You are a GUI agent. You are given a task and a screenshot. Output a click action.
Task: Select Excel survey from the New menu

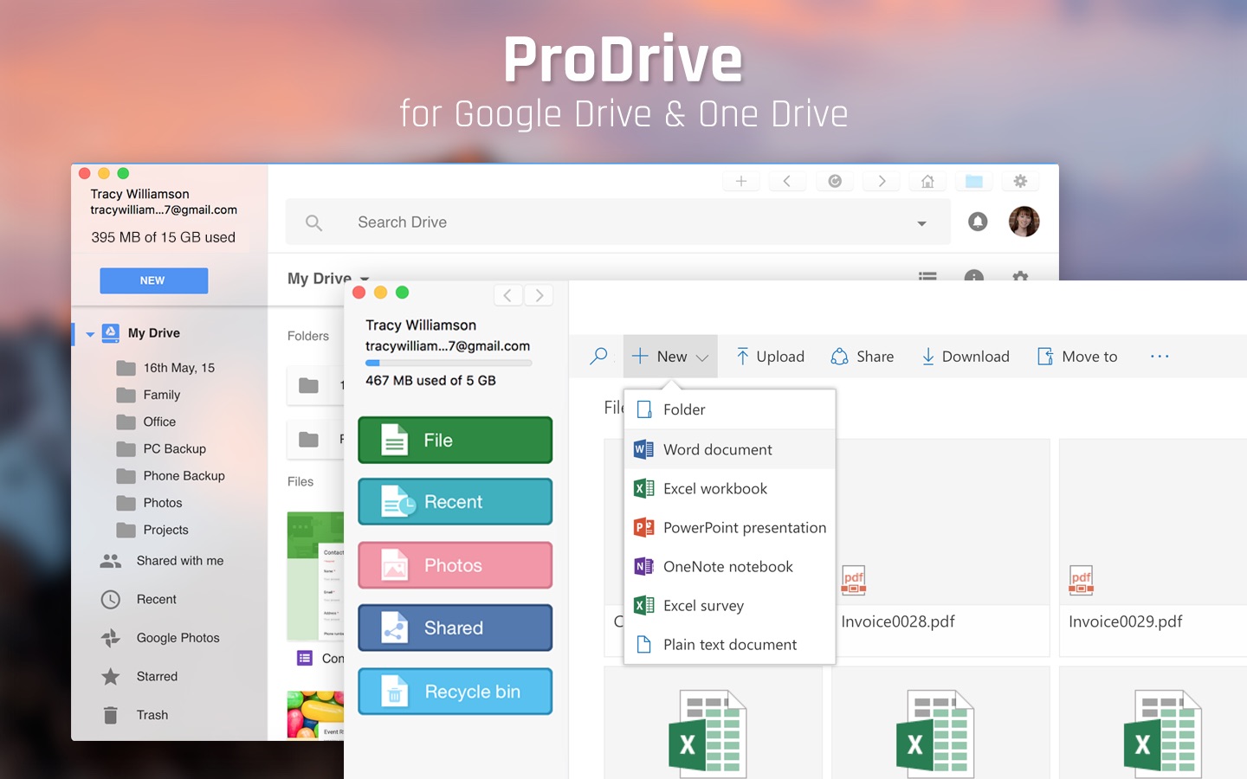pos(729,605)
